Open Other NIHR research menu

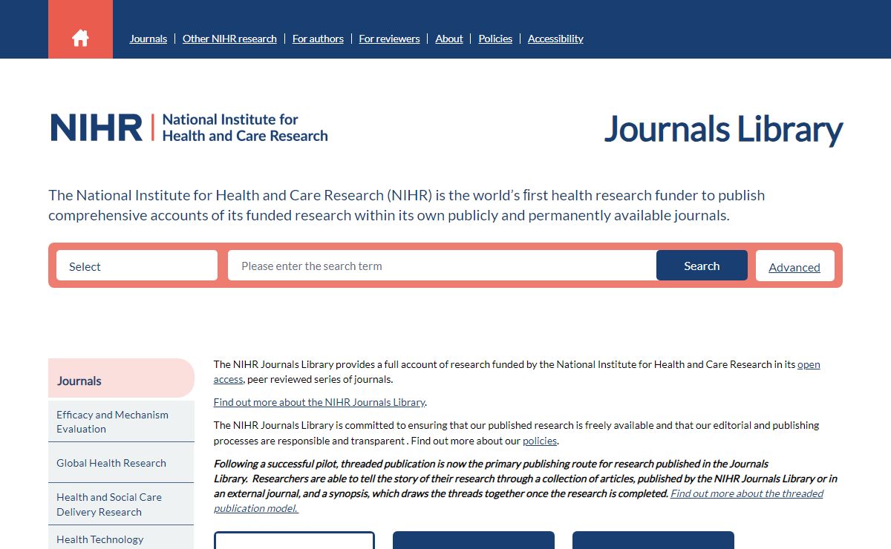(x=229, y=39)
